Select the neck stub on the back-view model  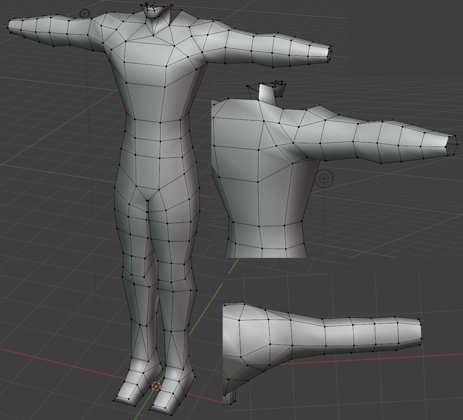267,94
